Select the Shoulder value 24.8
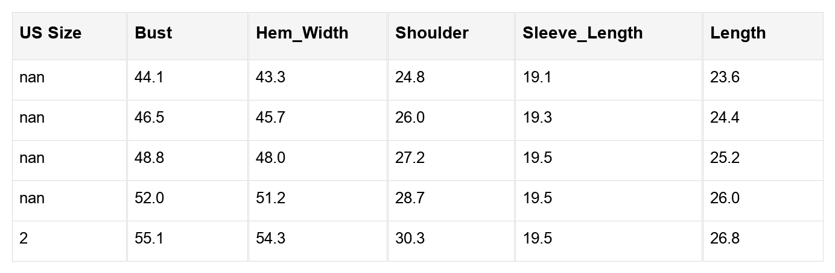835x273 pixels. pos(410,78)
